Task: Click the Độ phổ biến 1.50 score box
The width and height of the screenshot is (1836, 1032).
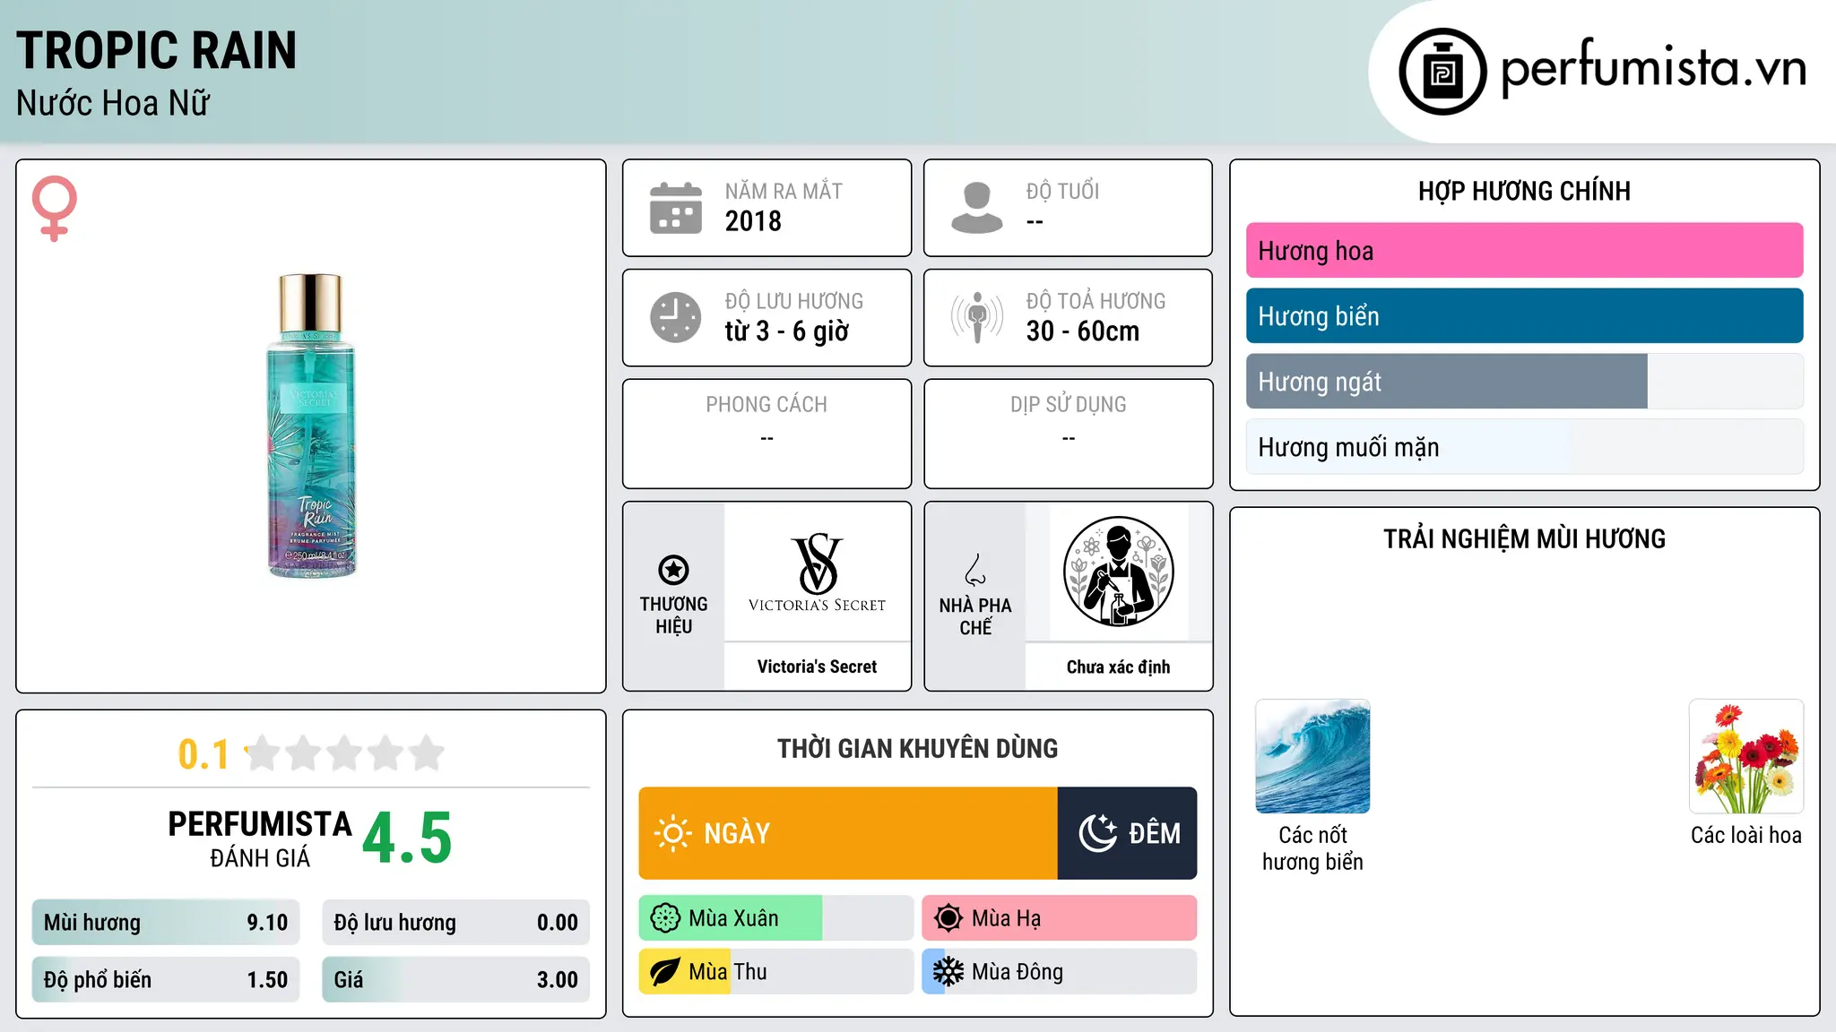Action: tap(166, 980)
